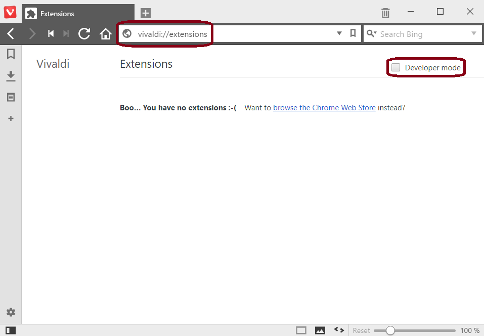The image size is (484, 336).
Task: Reload the current page
Action: point(84,34)
